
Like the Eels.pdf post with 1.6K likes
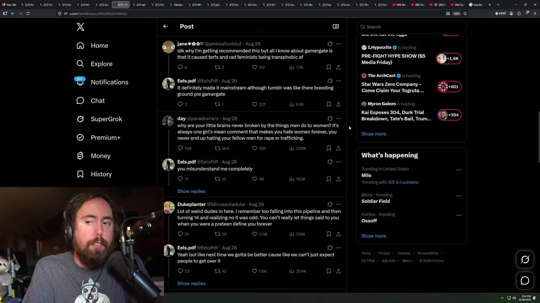(259, 271)
